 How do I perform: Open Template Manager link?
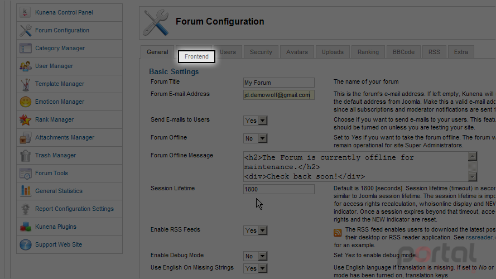(x=60, y=84)
